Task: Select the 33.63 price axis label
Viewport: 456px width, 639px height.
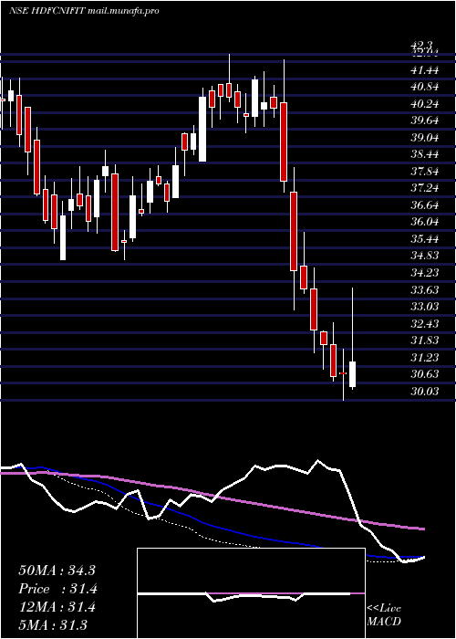Action: coord(424,290)
